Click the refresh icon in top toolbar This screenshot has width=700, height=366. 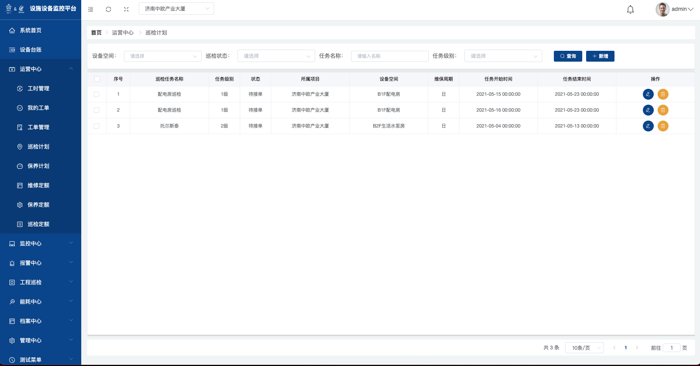[108, 9]
